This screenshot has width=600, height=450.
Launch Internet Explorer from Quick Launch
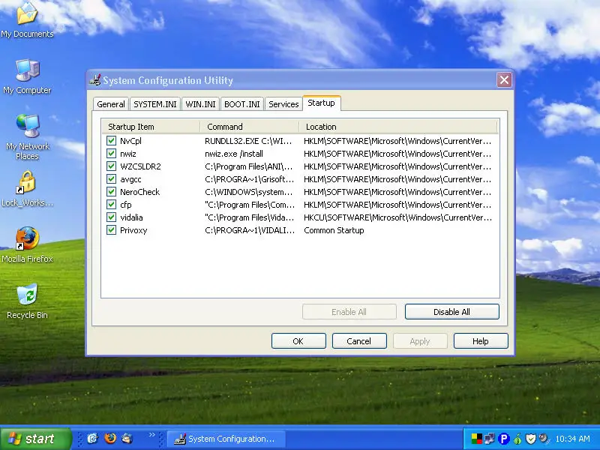[91, 439]
